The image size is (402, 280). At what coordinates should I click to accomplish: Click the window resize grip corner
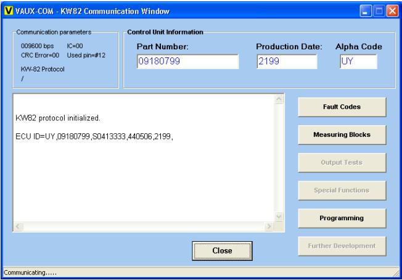[x=396, y=273]
